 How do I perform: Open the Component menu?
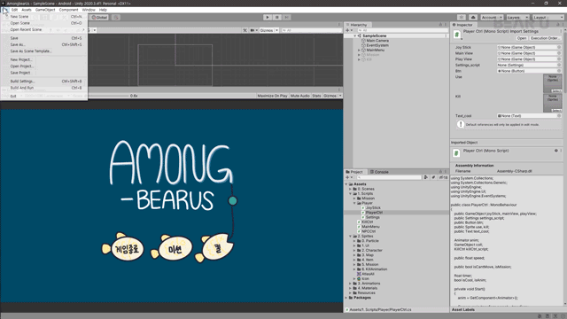(x=68, y=10)
